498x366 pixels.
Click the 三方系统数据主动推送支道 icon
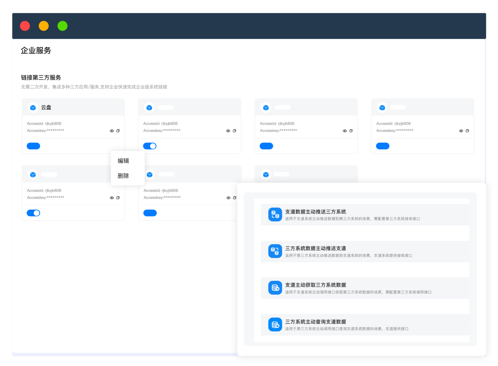click(x=275, y=251)
